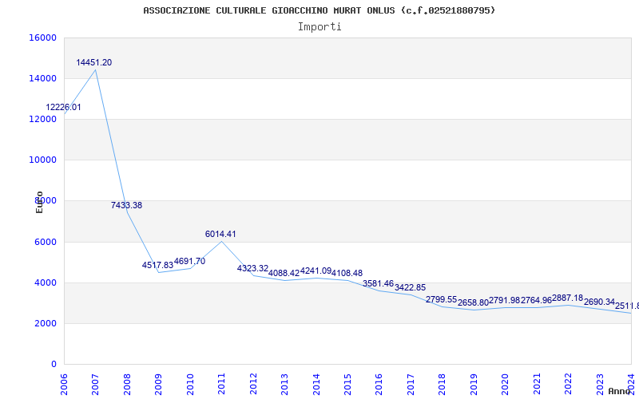Click year 2008 on the x-axis

click(x=127, y=384)
